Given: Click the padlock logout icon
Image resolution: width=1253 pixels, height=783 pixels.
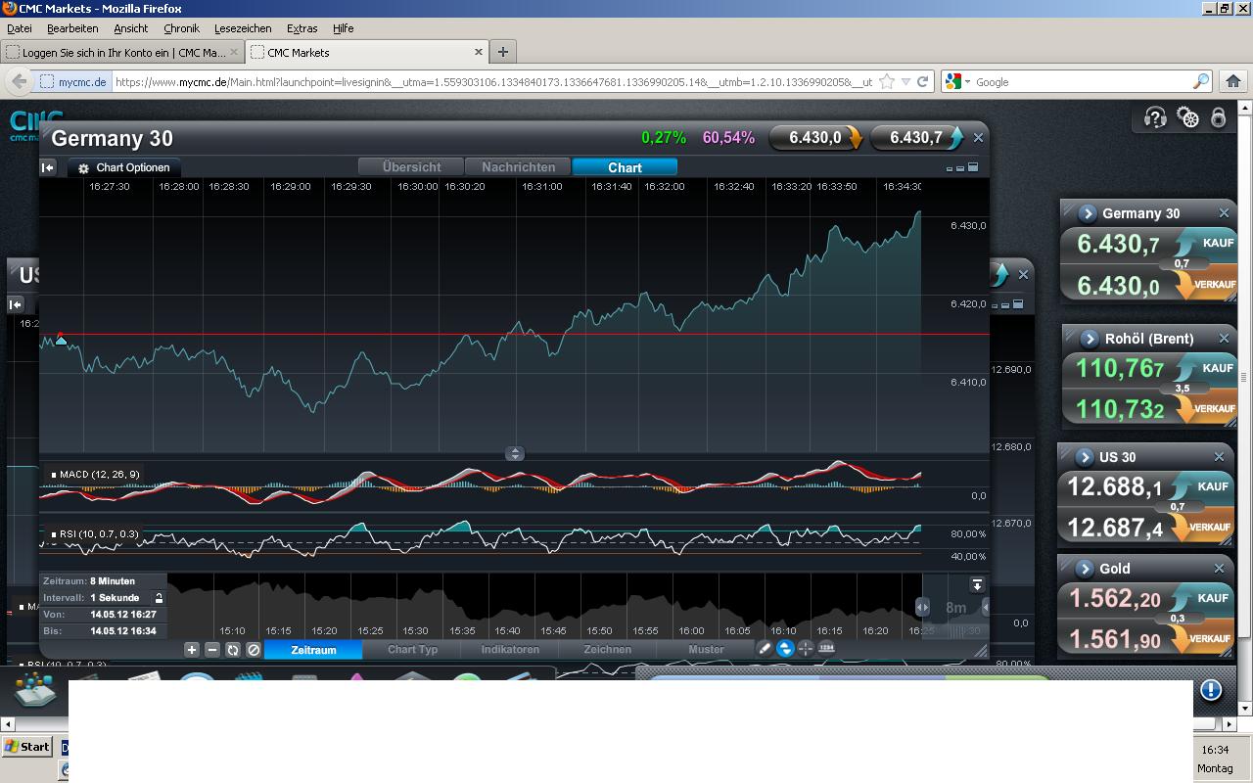Looking at the screenshot, I should tap(1218, 118).
